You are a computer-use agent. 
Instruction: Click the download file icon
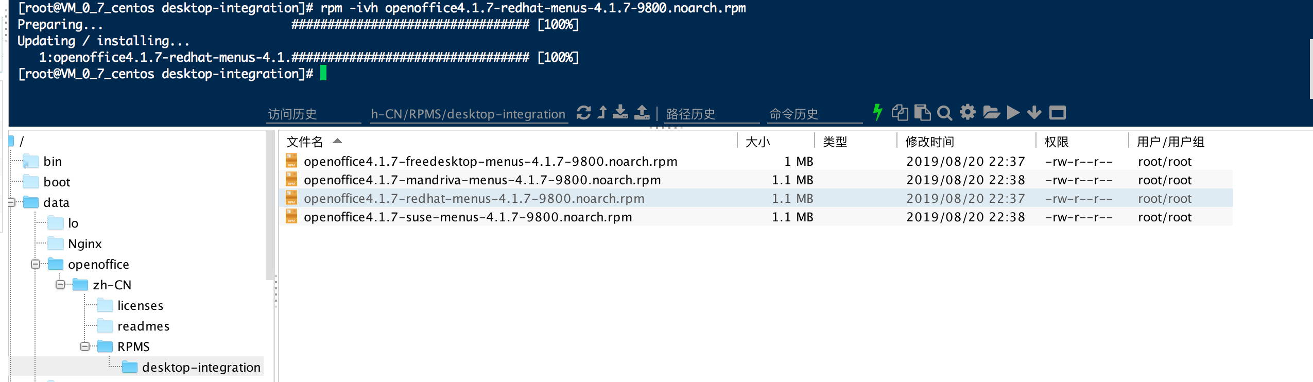620,112
